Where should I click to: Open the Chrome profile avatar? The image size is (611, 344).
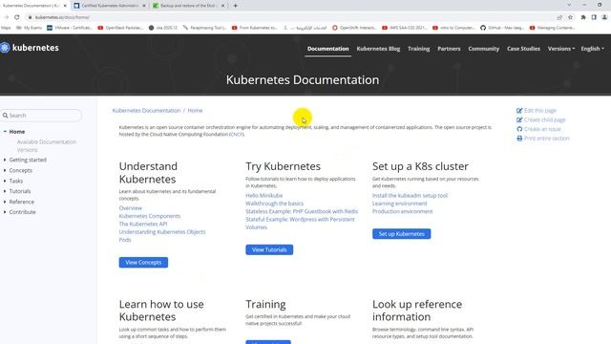pyautogui.click(x=604, y=17)
